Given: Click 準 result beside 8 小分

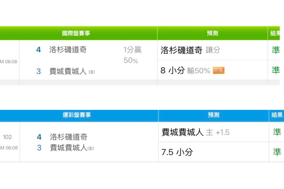Looking at the screenshot, I should pos(276,70).
